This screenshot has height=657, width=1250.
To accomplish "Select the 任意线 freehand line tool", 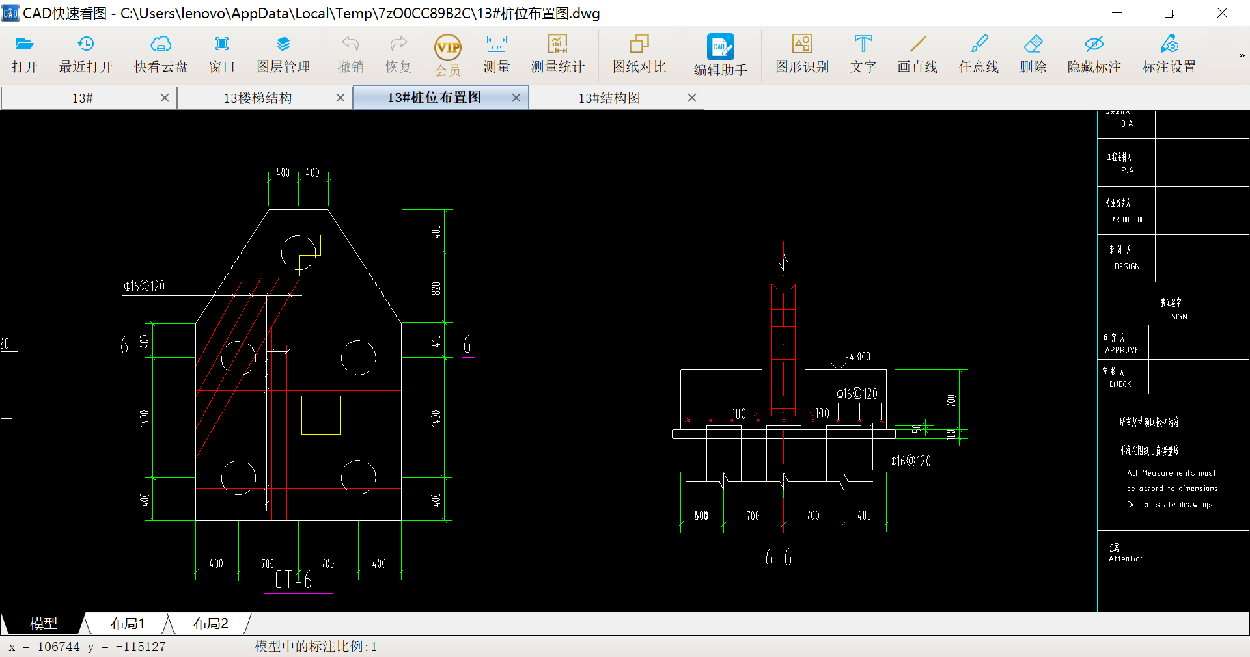I will 979,55.
